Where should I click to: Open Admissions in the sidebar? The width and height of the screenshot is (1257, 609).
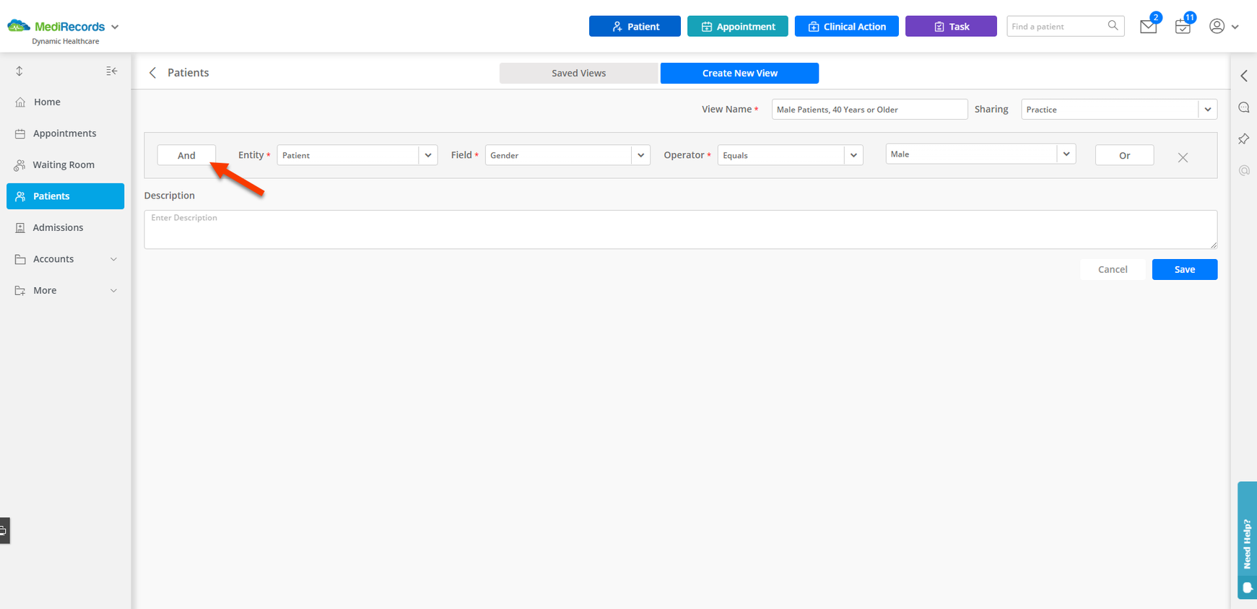pyautogui.click(x=65, y=227)
